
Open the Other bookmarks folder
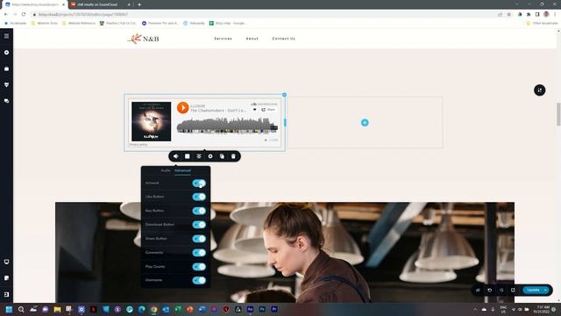542,23
